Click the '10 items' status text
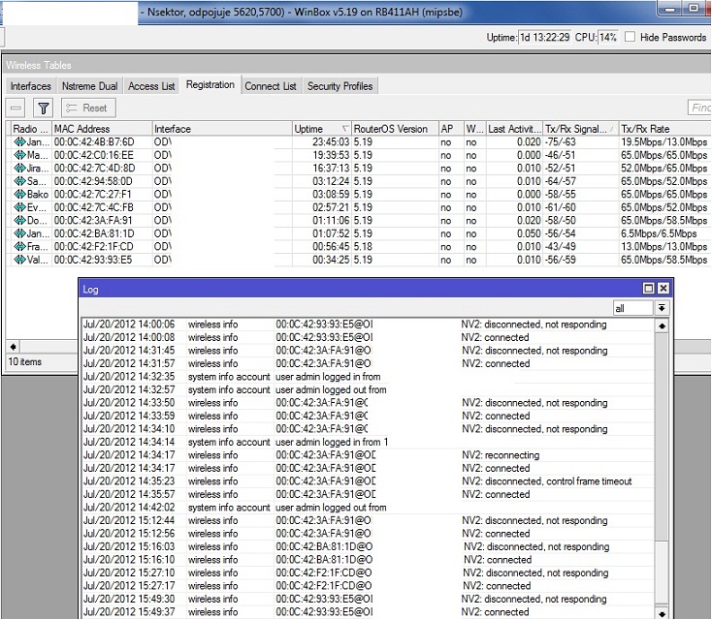This screenshot has height=619, width=712. pos(25,362)
